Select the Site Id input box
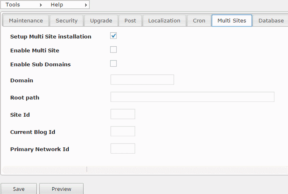288x194 pixels. 123,114
